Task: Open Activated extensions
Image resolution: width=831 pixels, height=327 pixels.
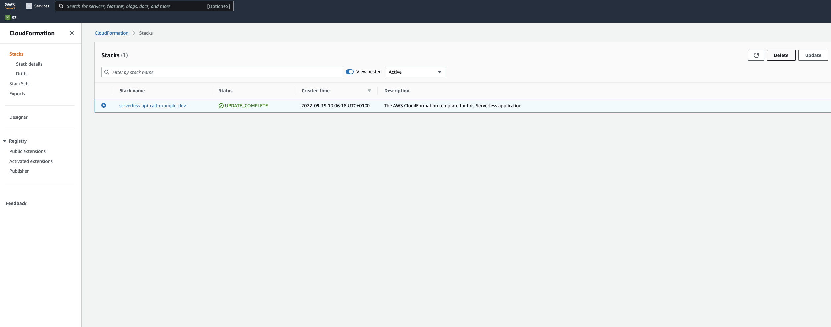Action: (x=31, y=161)
